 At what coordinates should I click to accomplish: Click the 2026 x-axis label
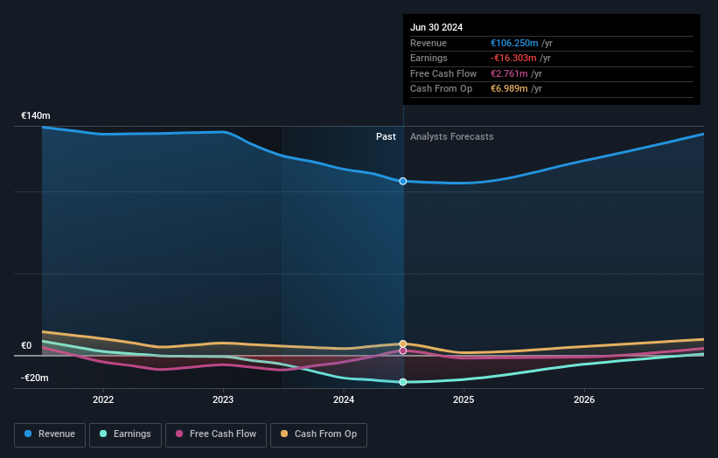[x=584, y=399]
